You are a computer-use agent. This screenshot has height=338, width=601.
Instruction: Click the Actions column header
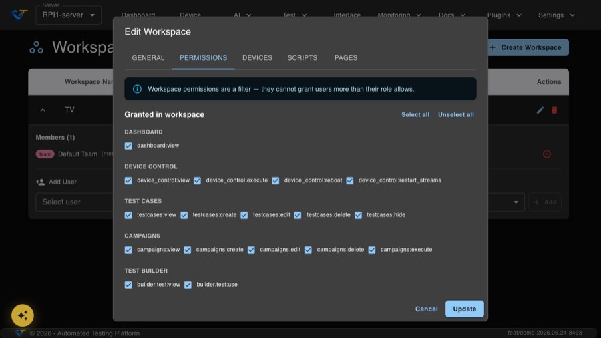click(x=549, y=82)
